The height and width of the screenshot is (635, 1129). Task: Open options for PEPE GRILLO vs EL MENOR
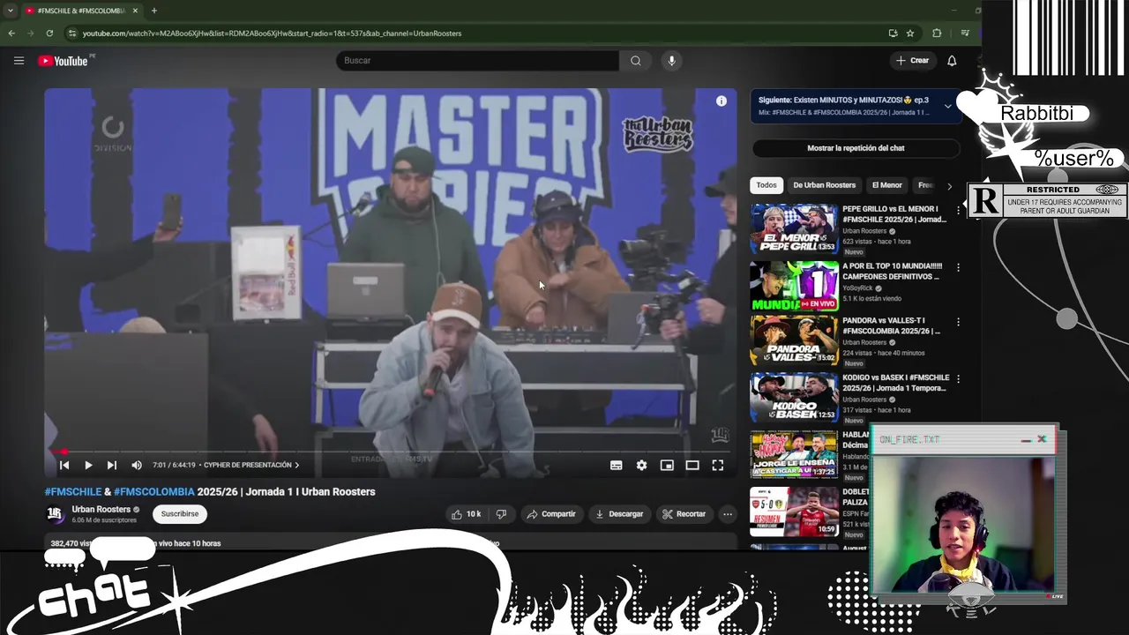pos(958,211)
